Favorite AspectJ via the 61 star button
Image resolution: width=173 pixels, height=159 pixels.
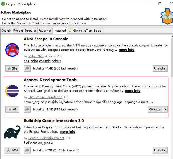12,109
